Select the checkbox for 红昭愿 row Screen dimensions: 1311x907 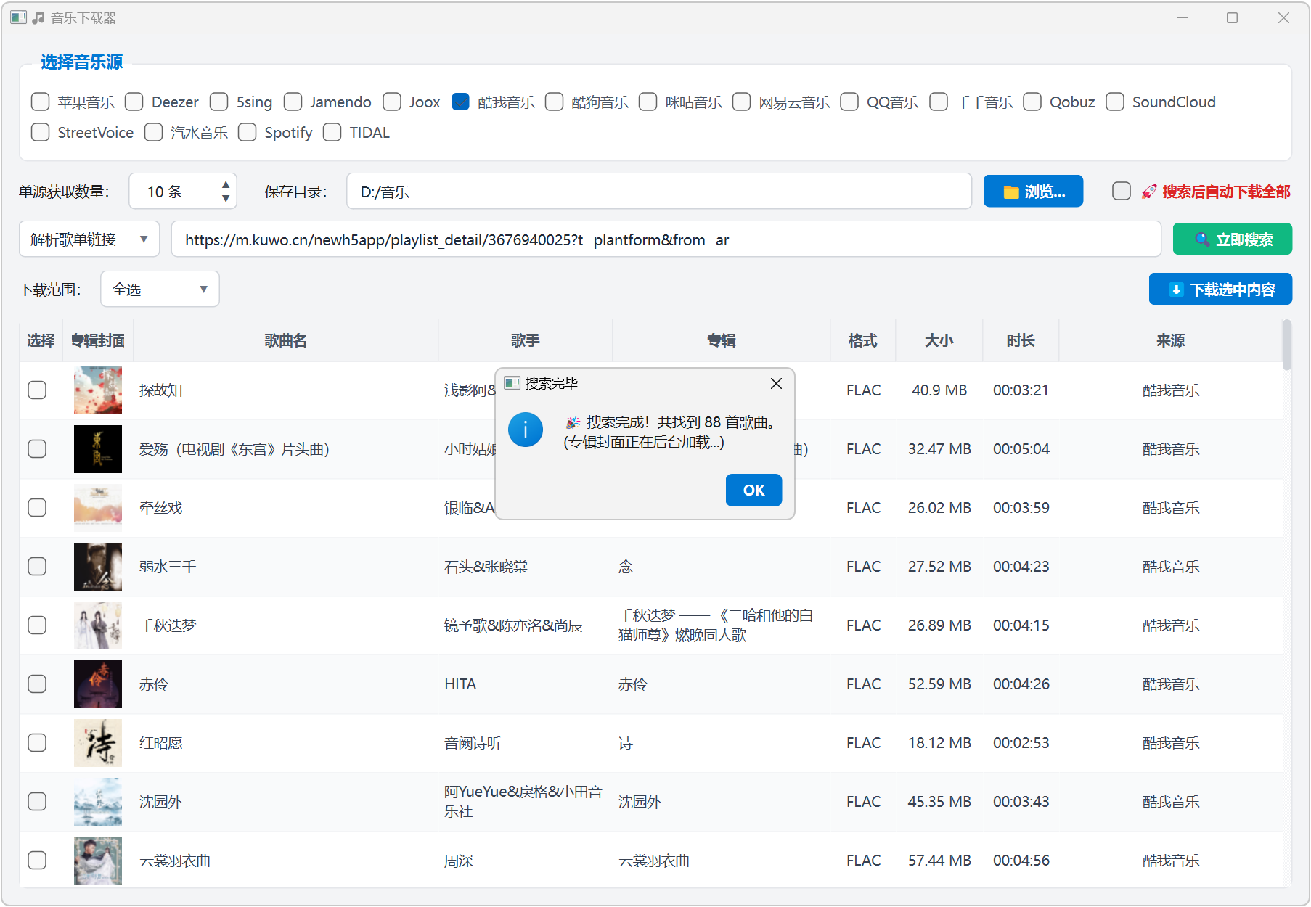[37, 743]
